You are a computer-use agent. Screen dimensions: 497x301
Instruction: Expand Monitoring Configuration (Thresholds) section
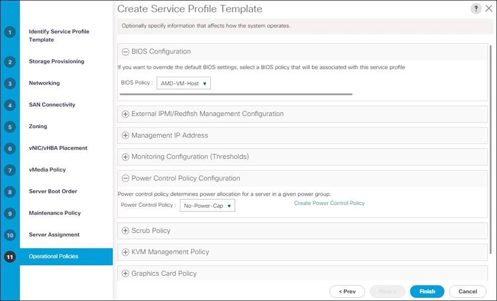click(126, 157)
